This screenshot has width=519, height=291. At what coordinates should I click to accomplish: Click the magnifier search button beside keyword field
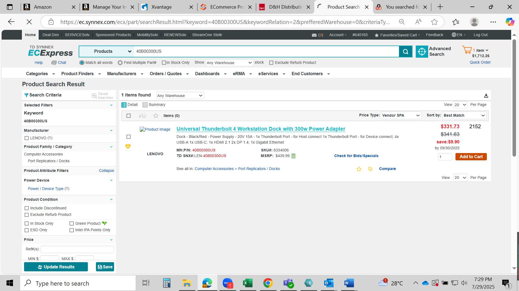[x=405, y=51]
